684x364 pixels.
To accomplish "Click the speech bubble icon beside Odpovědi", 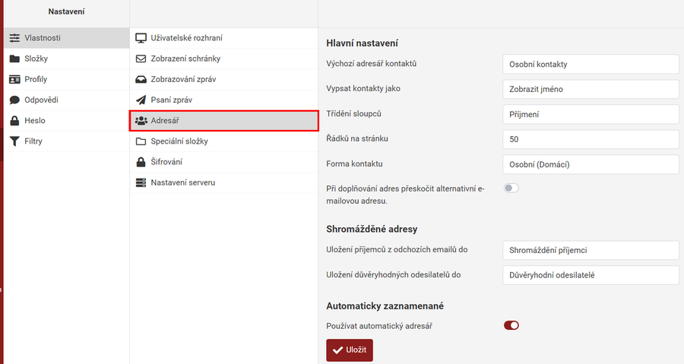I will click(14, 100).
